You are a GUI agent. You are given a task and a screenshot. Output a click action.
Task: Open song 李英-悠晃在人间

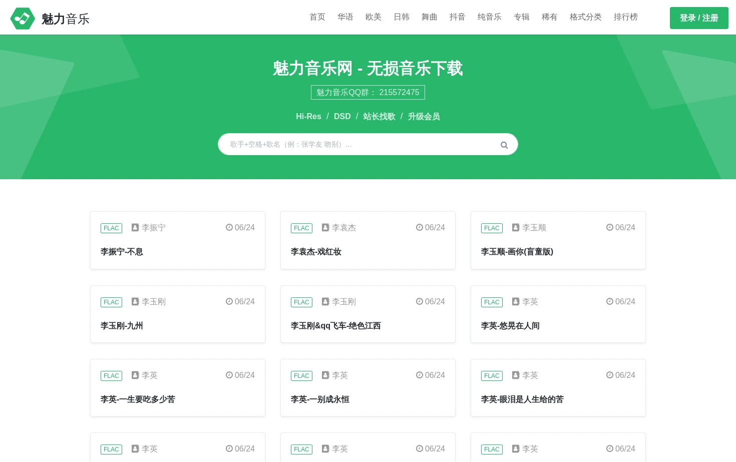point(510,326)
